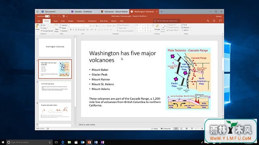Select slide 1 thumbnail Washington Volcanoes
This screenshot has height=145, width=259.
click(x=55, y=48)
